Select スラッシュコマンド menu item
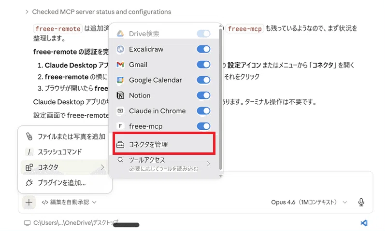 [x=65, y=152]
